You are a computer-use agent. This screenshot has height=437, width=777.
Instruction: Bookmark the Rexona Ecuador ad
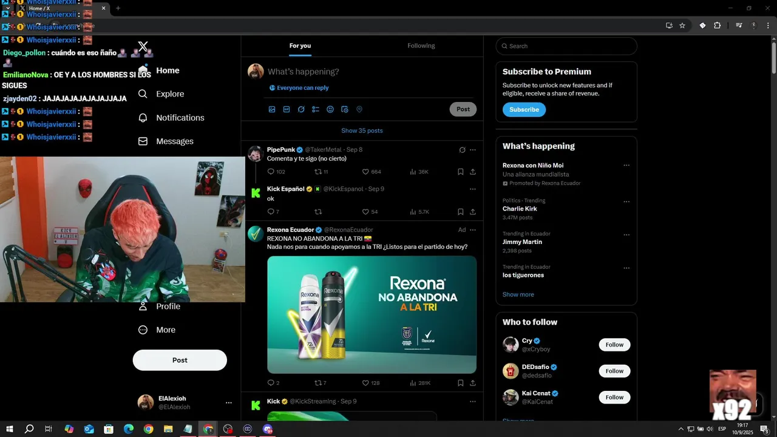pyautogui.click(x=461, y=383)
